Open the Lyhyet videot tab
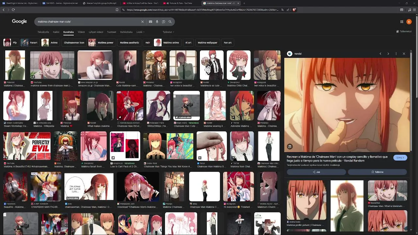418x235 pixels. click(96, 32)
